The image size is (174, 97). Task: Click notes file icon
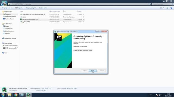point(21,17)
